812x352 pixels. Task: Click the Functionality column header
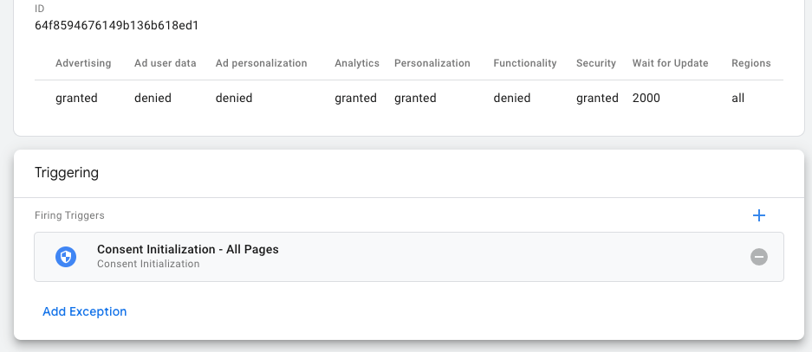(524, 63)
